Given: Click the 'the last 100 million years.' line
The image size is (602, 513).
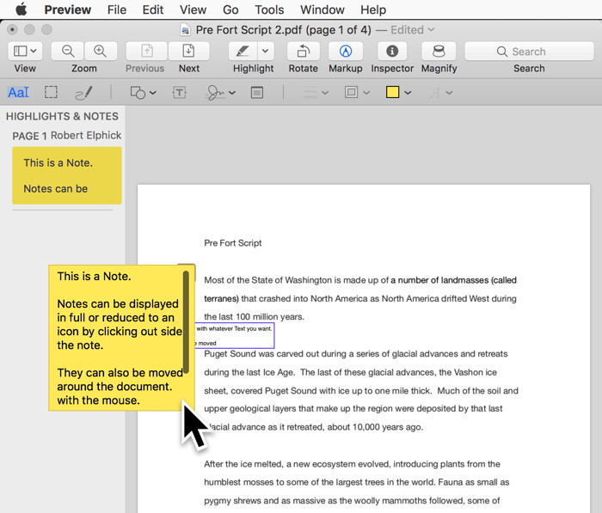Looking at the screenshot, I should pos(254,316).
